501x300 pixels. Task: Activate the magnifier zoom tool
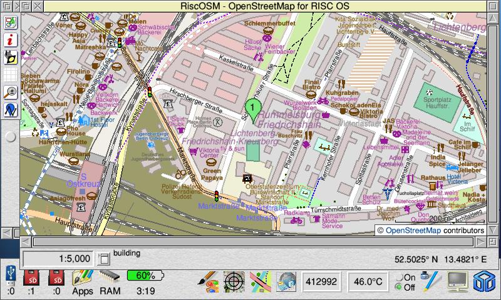(10, 92)
